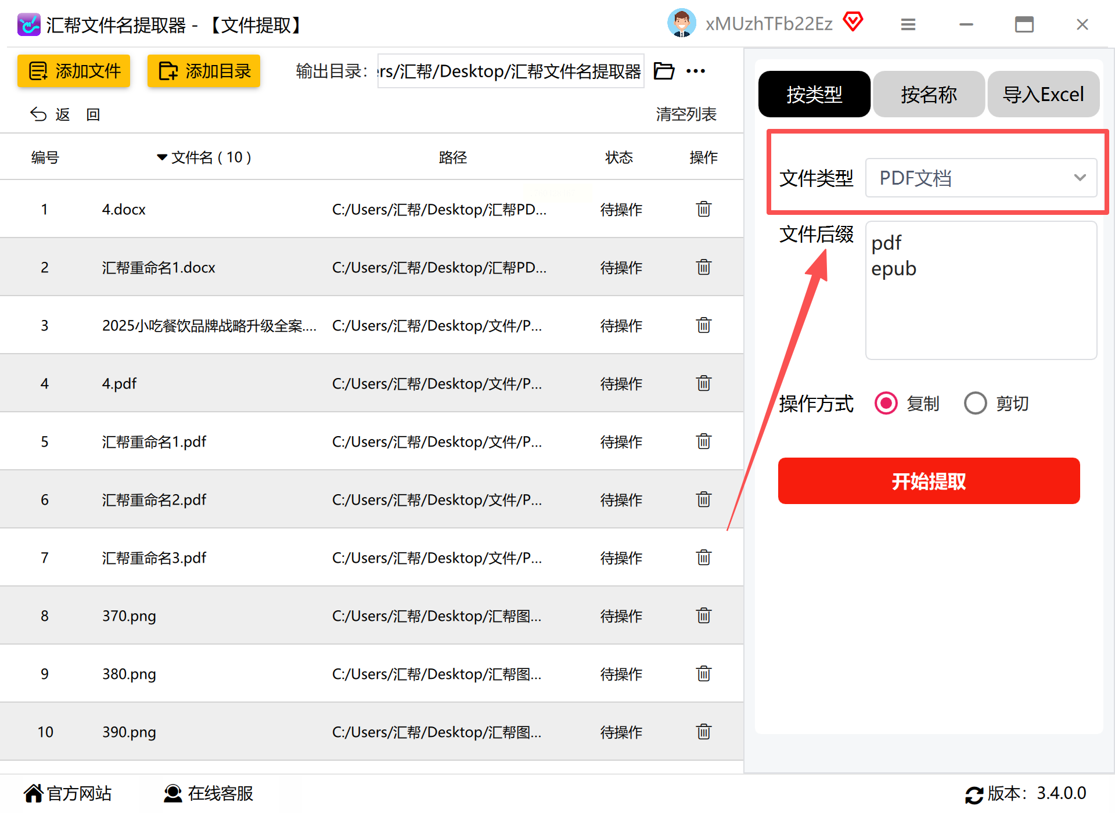The image size is (1115, 813).
Task: Open hamburger menu in title bar
Action: tap(908, 24)
